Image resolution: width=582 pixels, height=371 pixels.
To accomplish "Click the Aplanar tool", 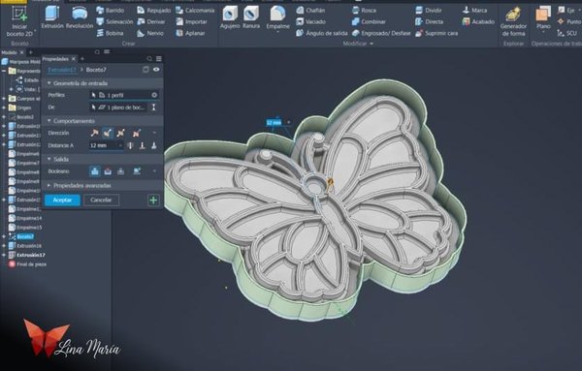I will coord(190,33).
